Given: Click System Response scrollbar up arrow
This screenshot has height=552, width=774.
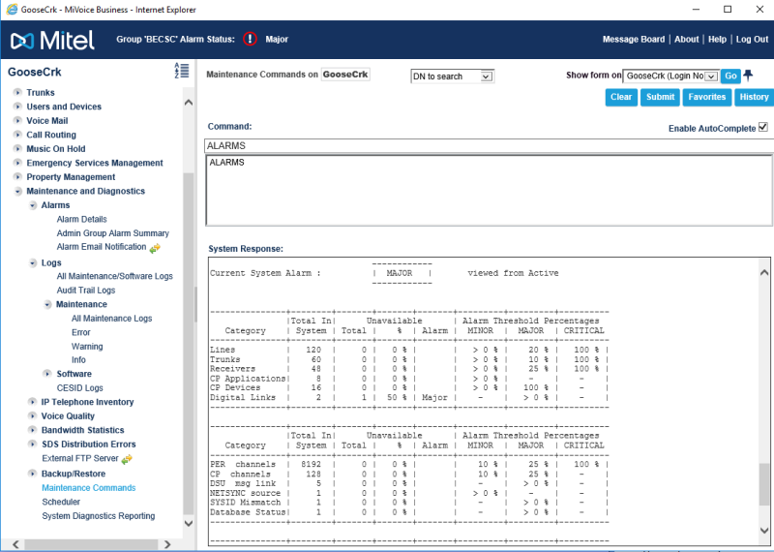Looking at the screenshot, I should (x=764, y=272).
